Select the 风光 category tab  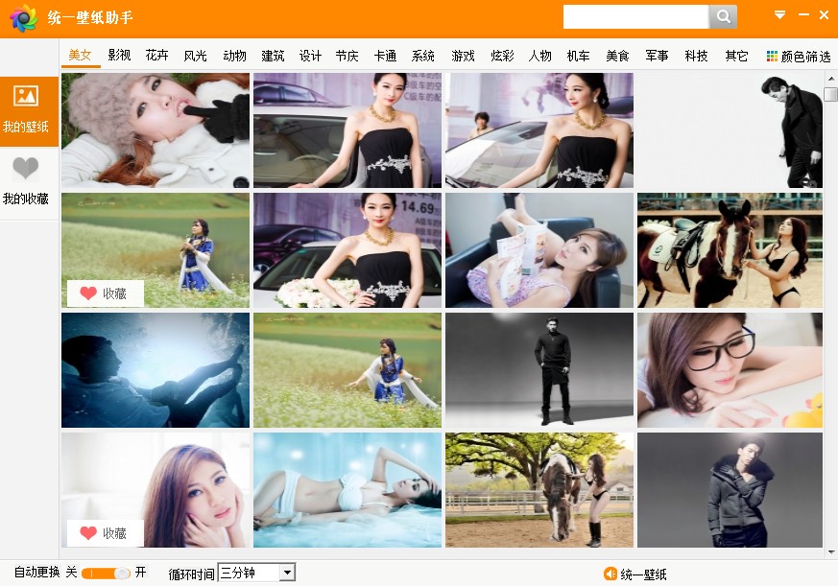(195, 56)
